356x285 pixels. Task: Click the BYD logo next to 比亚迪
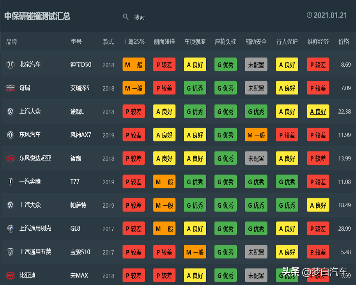point(10,276)
